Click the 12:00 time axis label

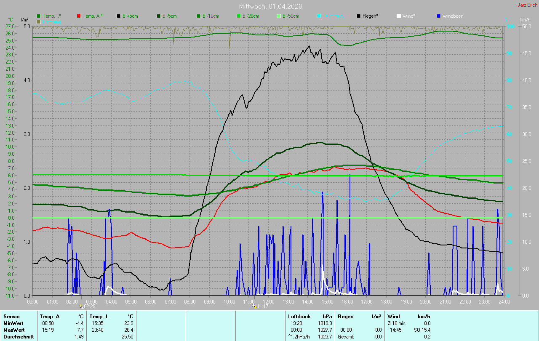(x=268, y=301)
